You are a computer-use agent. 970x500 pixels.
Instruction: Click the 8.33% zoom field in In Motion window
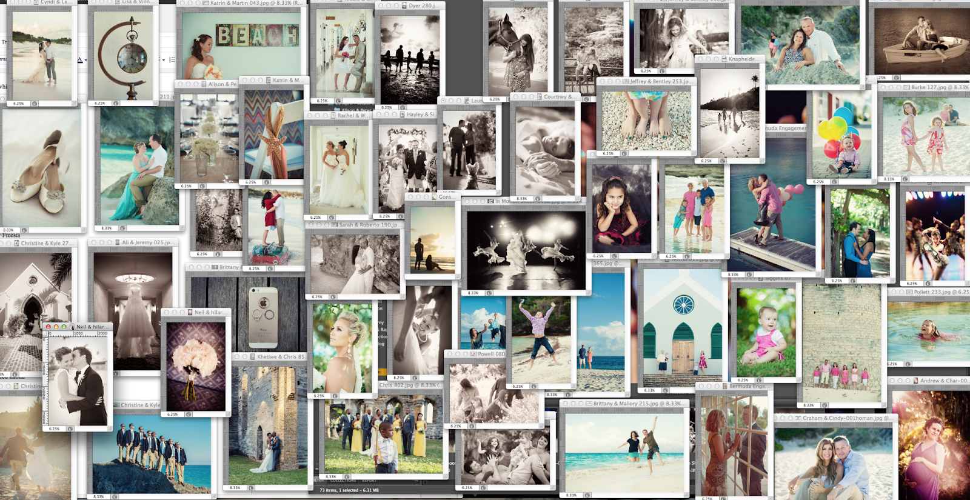pyautogui.click(x=473, y=293)
